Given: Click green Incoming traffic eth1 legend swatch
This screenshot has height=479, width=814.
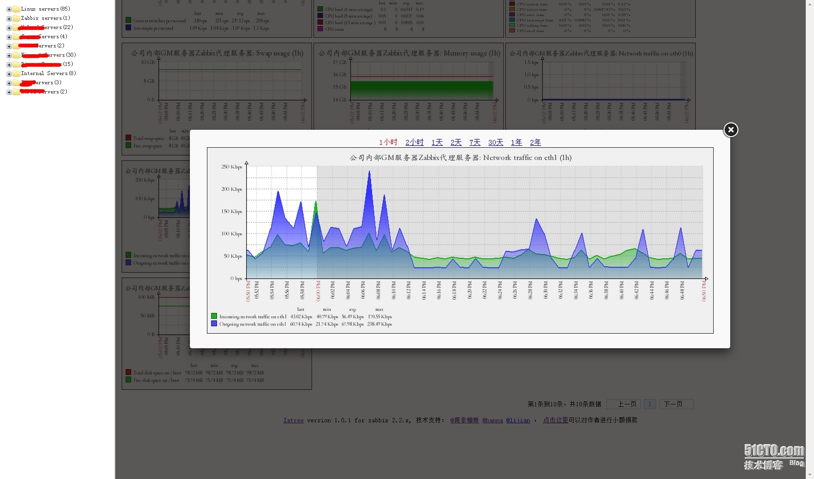Looking at the screenshot, I should 214,316.
